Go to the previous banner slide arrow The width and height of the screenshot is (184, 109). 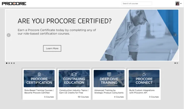(x=9, y=35)
